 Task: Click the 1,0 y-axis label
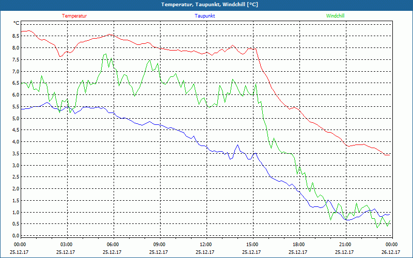click(16, 212)
